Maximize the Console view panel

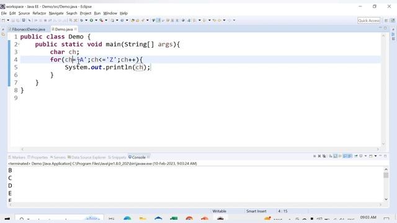point(385,156)
